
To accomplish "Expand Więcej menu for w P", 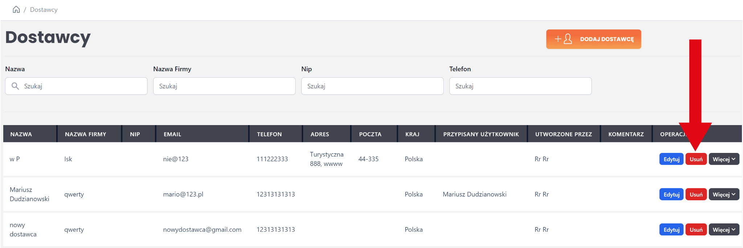I will tap(724, 159).
